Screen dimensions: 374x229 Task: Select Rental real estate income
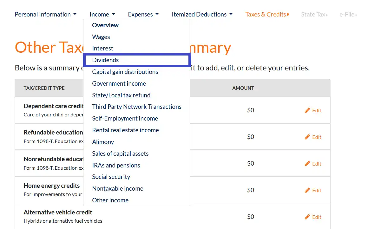pyautogui.click(x=125, y=130)
